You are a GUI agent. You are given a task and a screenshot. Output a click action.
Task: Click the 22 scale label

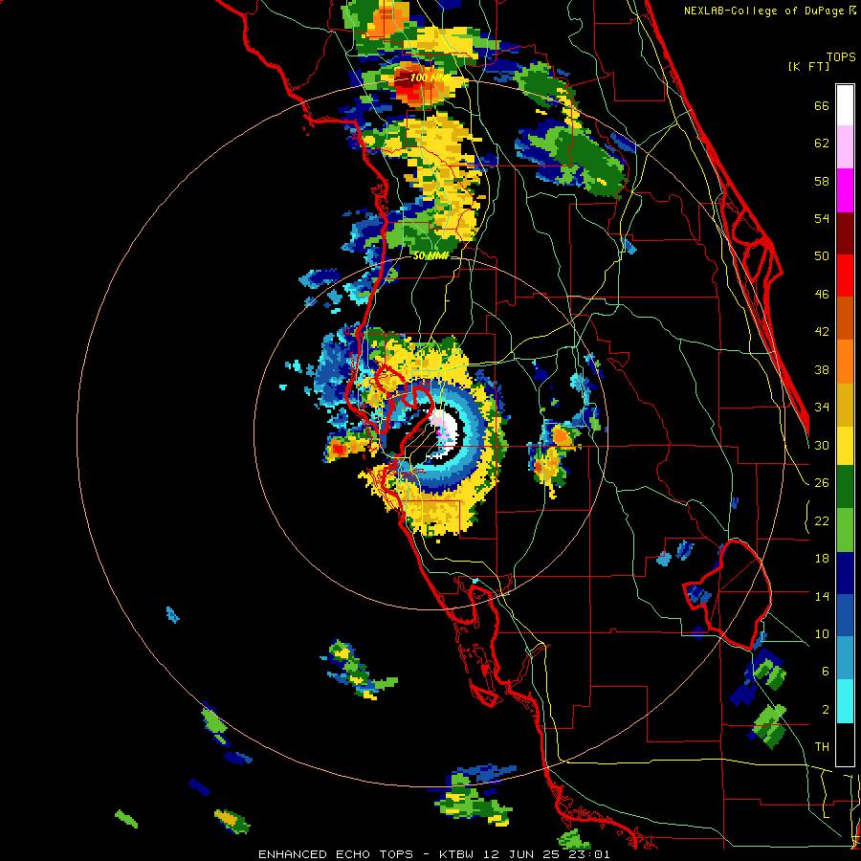(x=822, y=521)
